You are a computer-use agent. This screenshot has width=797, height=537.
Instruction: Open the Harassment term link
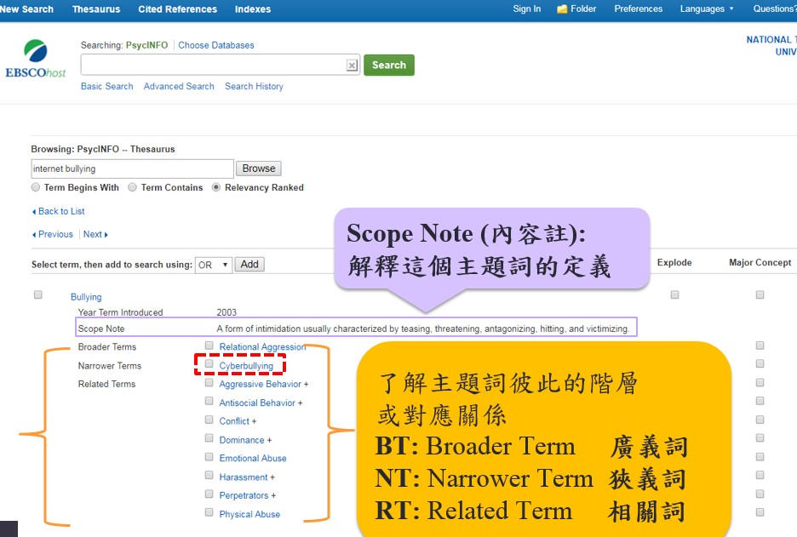(x=244, y=477)
